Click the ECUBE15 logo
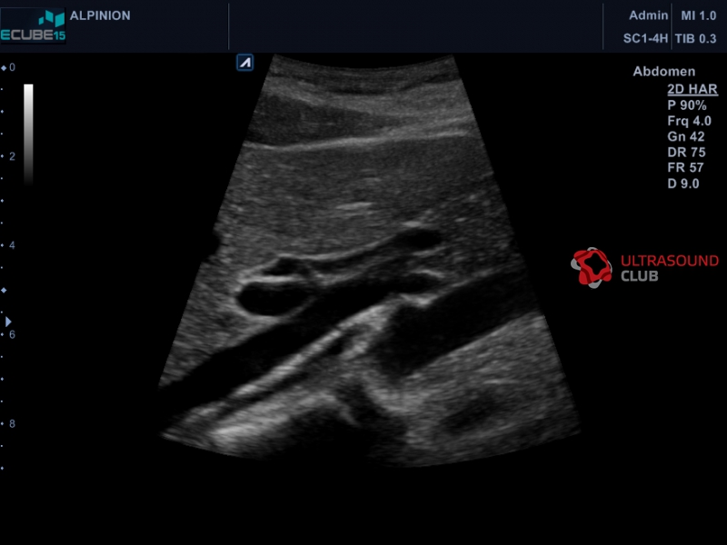Screen dimensions: 727x545 coord(33,26)
